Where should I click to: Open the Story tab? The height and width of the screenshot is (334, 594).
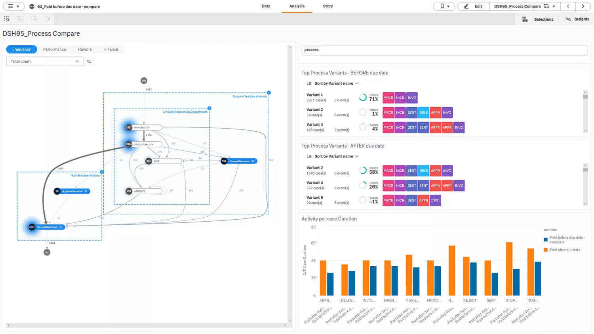tap(328, 6)
